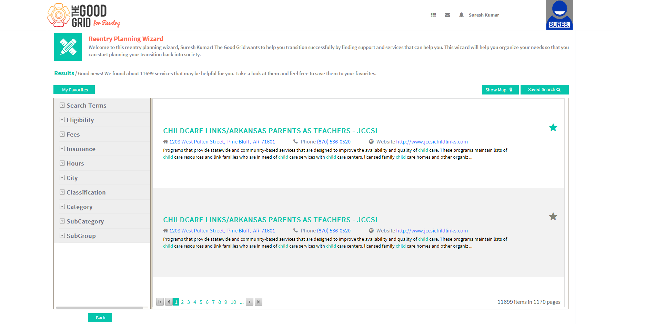Viewport: 655px width, 329px height.
Task: Select page 10 in pagination
Action: pos(233,302)
